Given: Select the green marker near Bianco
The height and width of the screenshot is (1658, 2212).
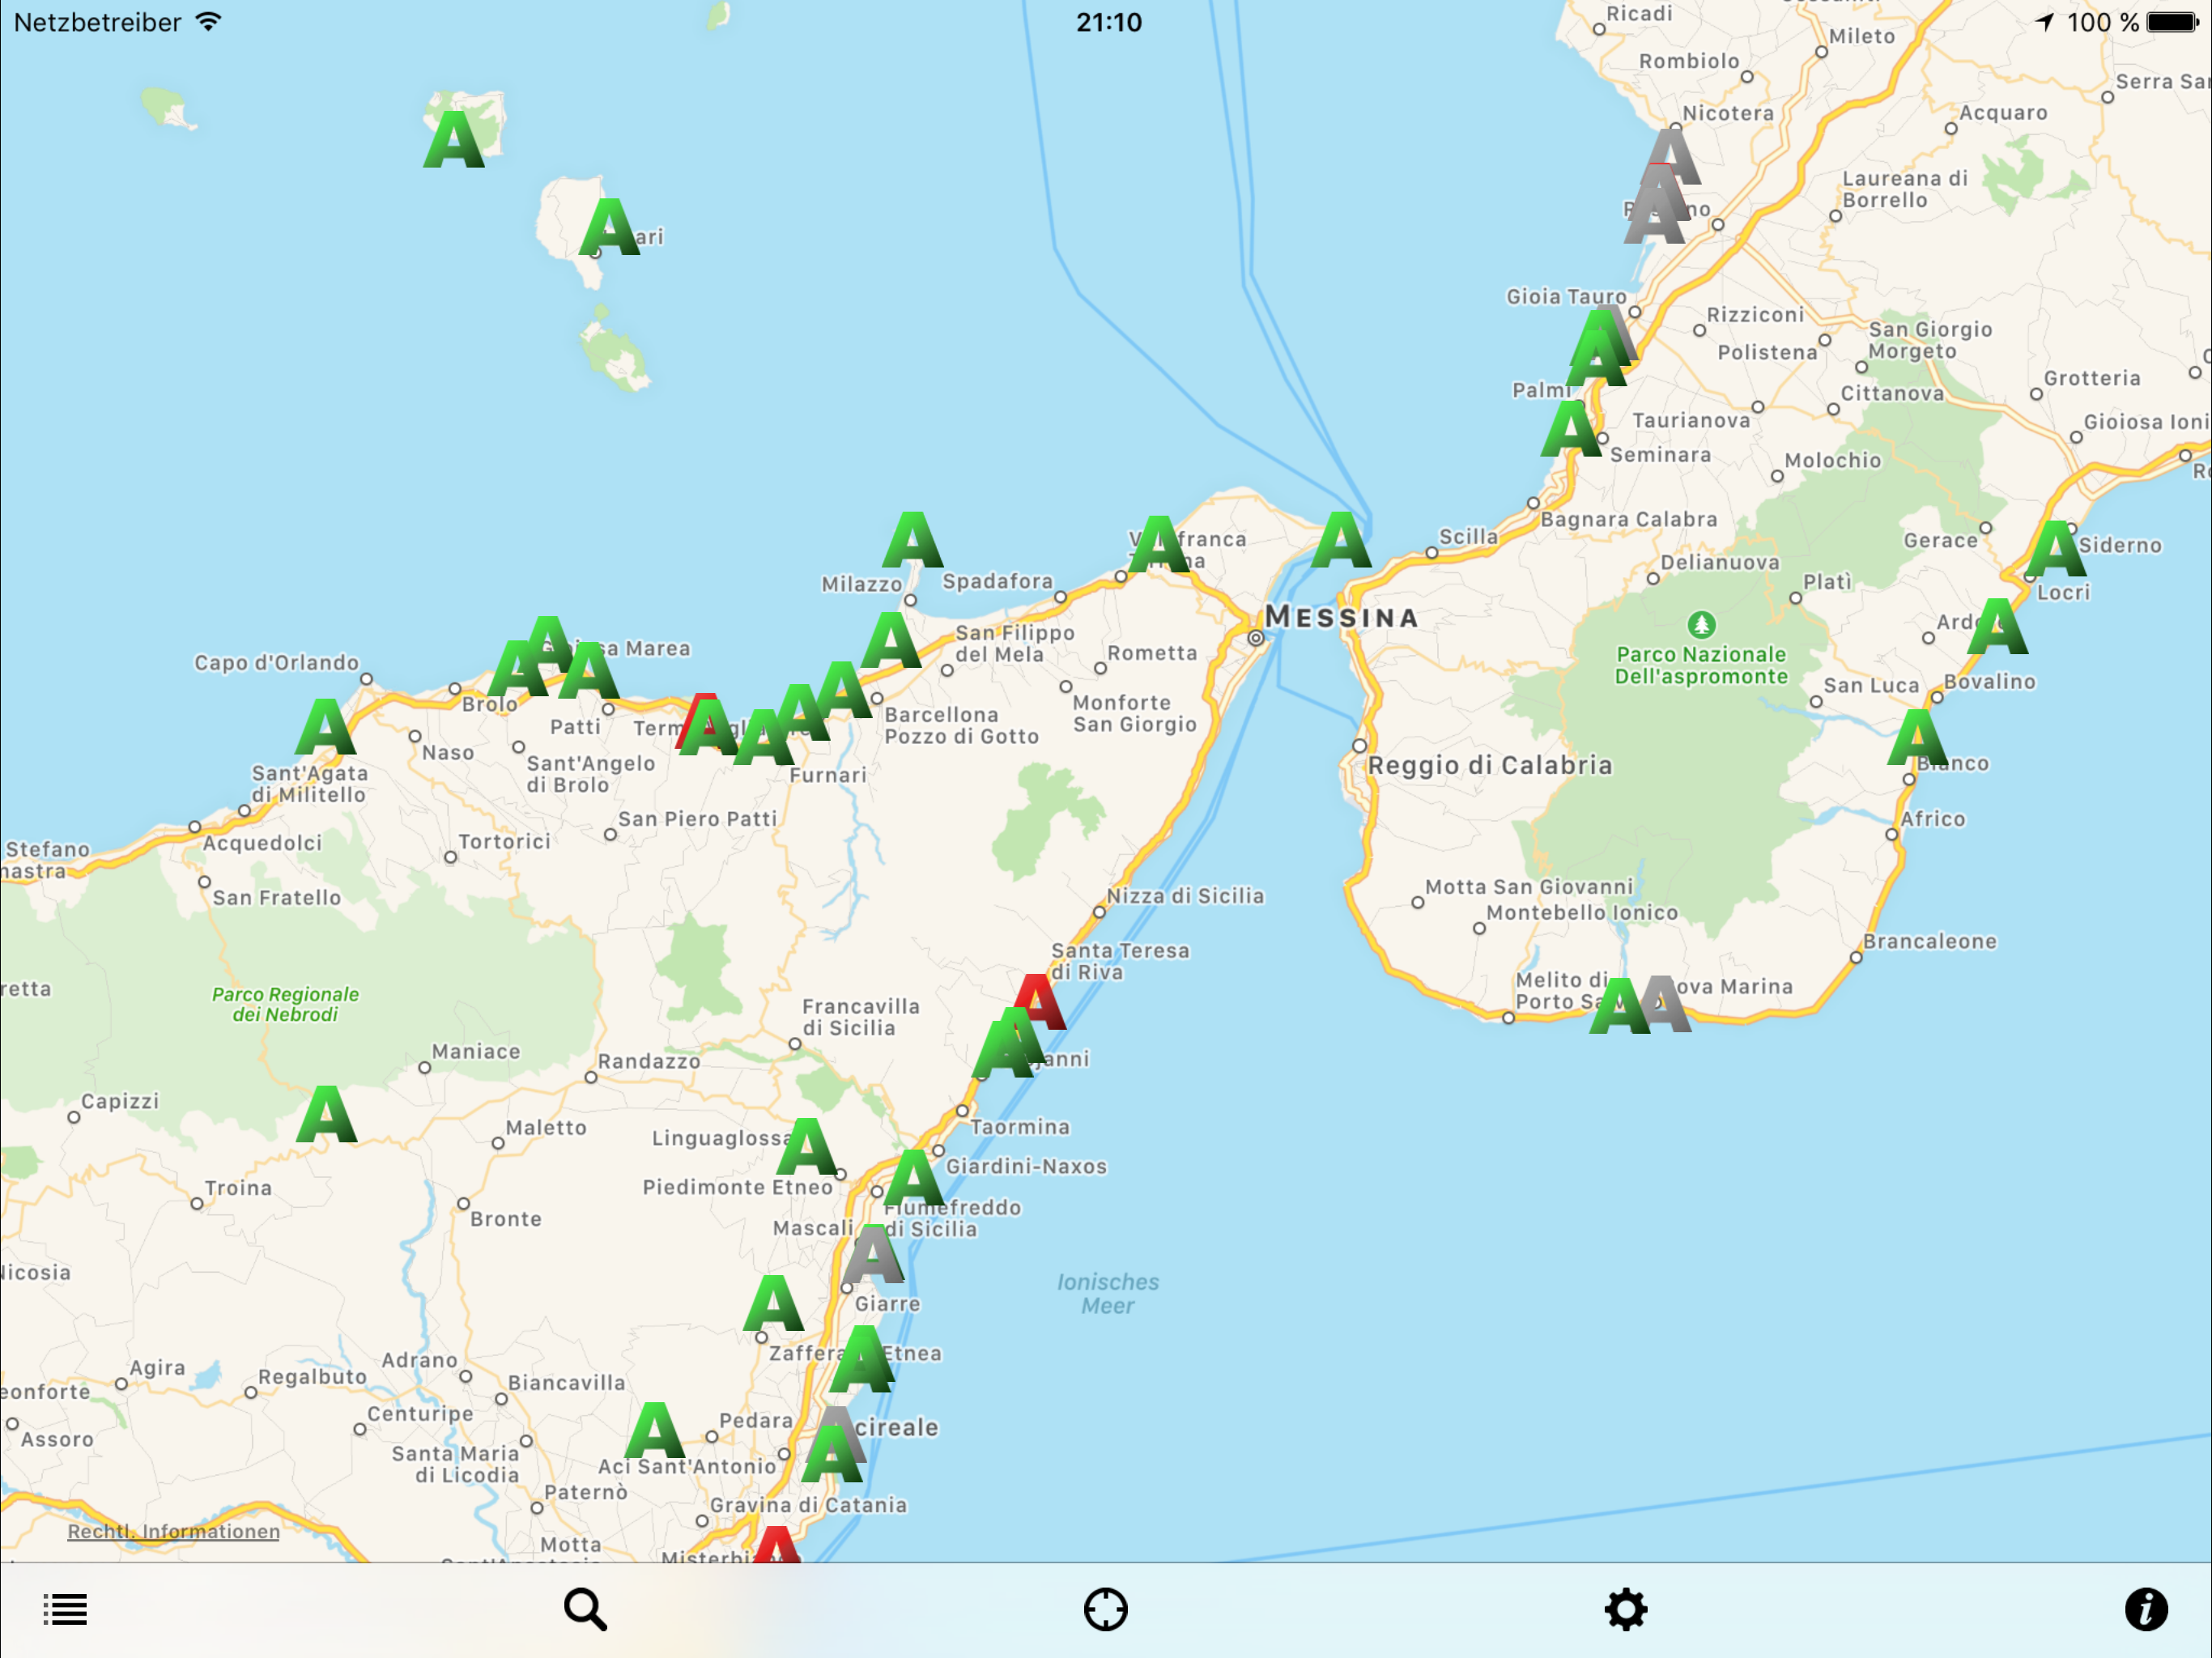Looking at the screenshot, I should 1917,738.
